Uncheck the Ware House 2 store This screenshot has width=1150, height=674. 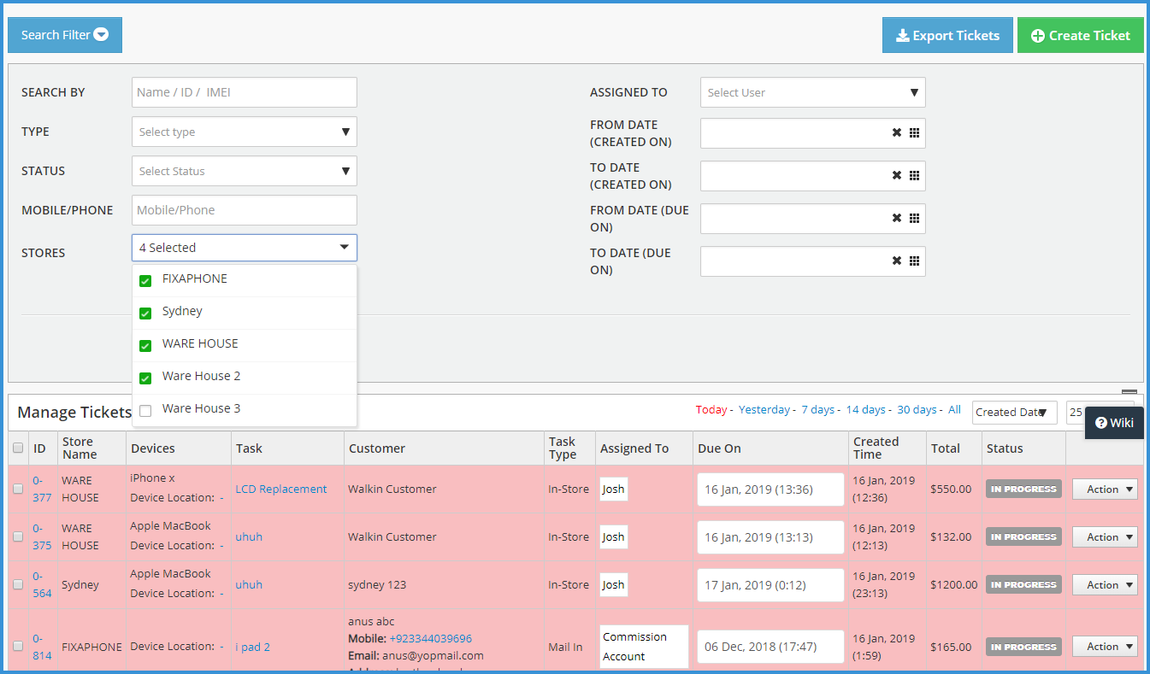click(x=145, y=378)
